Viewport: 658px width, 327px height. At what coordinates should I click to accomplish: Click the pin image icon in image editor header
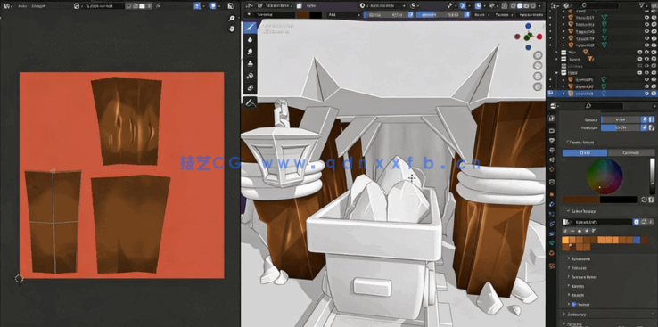pyautogui.click(x=158, y=6)
